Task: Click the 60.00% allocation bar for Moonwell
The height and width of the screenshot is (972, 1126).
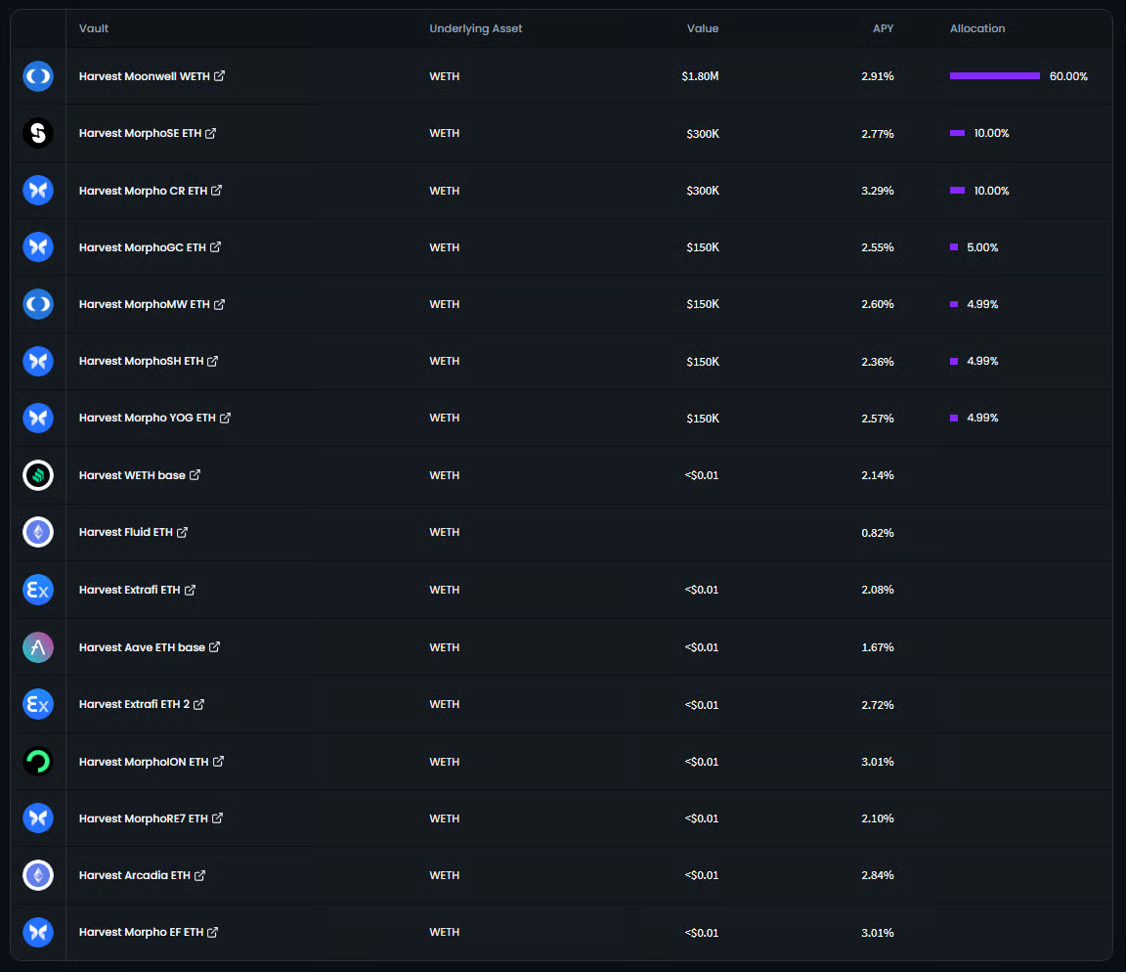Action: pyautogui.click(x=994, y=76)
